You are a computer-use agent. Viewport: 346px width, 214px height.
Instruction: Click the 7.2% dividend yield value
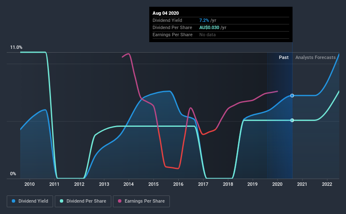[x=204, y=20]
